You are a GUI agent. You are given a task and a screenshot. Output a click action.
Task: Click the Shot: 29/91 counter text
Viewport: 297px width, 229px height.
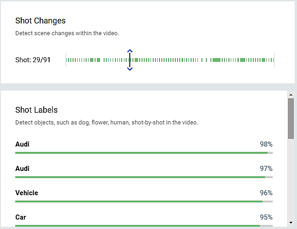point(33,60)
